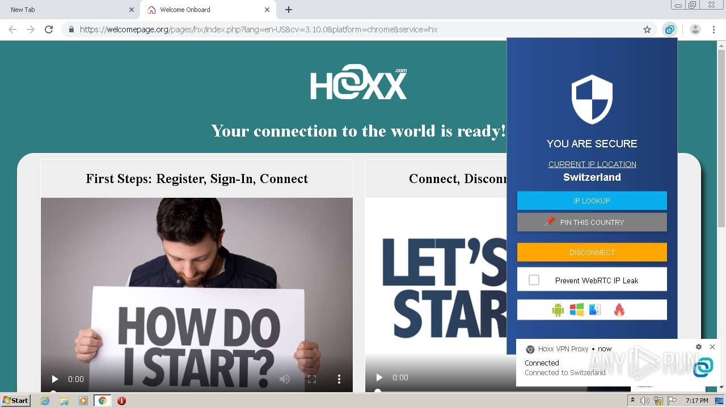Open the media player taskbar icon
Viewport: 726px width, 408px height.
pos(83,401)
